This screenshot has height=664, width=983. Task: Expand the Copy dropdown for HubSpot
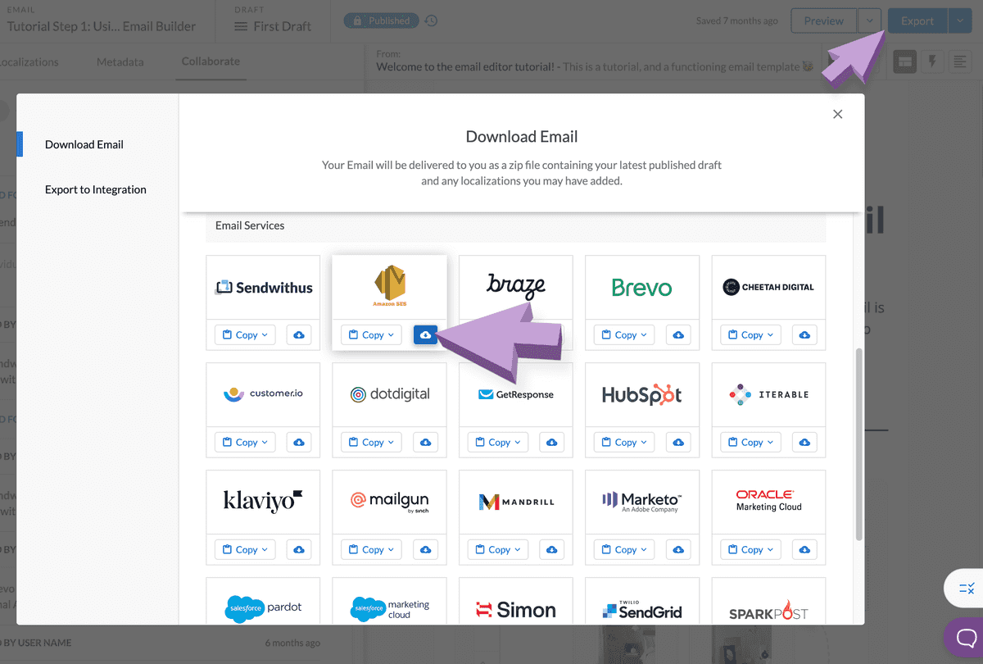tap(625, 442)
